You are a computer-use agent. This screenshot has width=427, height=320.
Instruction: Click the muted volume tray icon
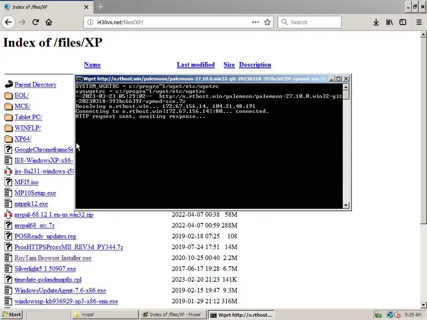click(397, 315)
